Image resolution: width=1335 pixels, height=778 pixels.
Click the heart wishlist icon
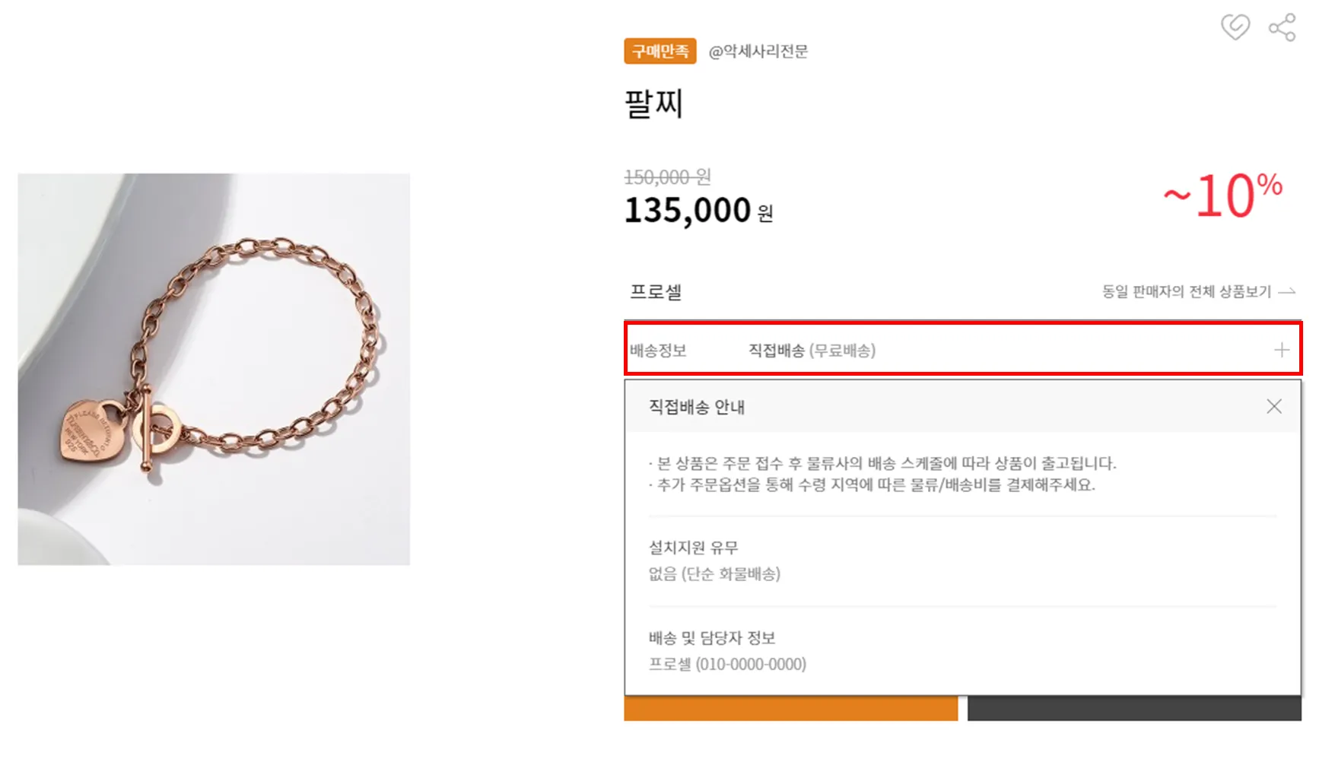(x=1235, y=27)
